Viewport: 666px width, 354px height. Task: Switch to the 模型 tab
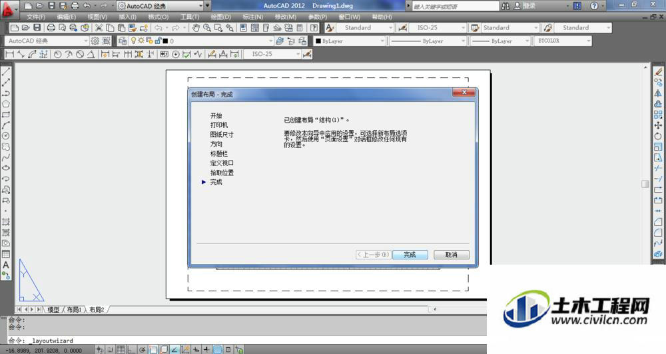pyautogui.click(x=53, y=309)
